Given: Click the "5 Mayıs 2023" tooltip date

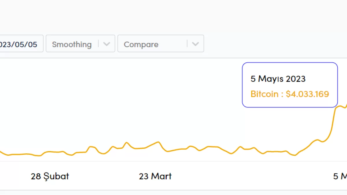Looking at the screenshot, I should pyautogui.click(x=278, y=79).
